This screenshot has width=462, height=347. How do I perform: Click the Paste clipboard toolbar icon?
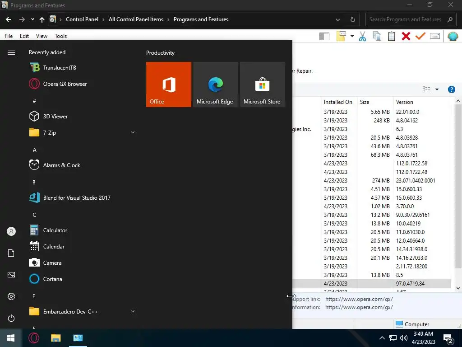coord(392,36)
